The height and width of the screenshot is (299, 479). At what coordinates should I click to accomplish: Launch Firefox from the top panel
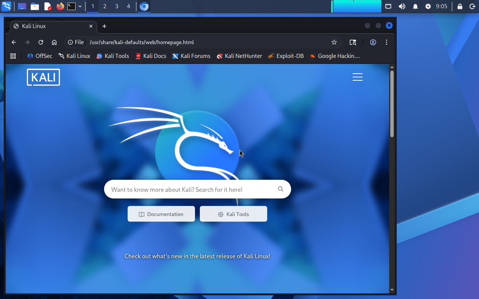[x=60, y=6]
